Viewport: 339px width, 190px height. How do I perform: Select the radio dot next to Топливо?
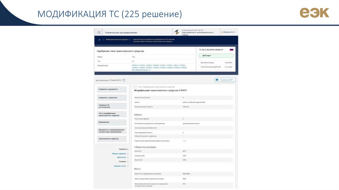tap(128, 162)
